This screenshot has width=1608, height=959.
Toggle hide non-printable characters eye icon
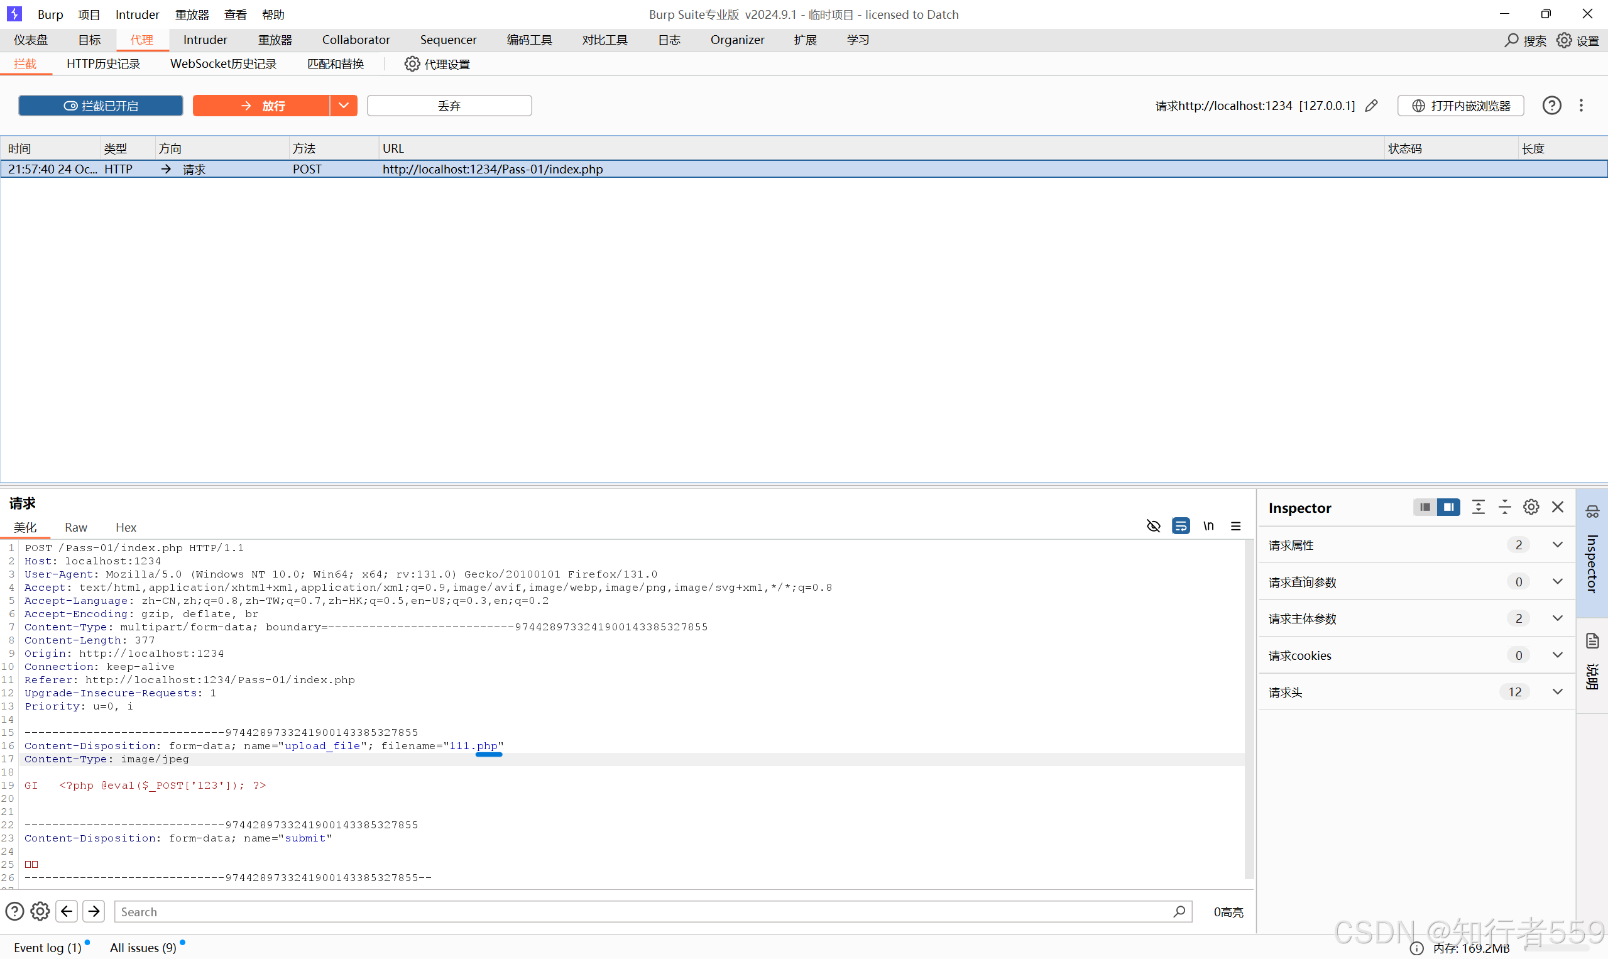click(1153, 526)
